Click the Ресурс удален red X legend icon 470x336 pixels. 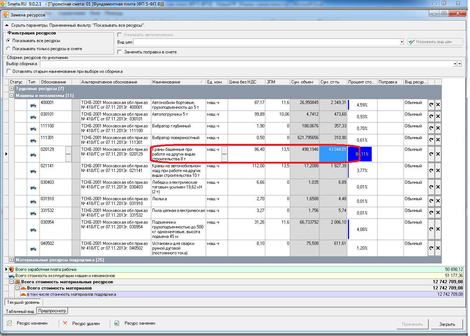pyautogui.click(x=65, y=323)
